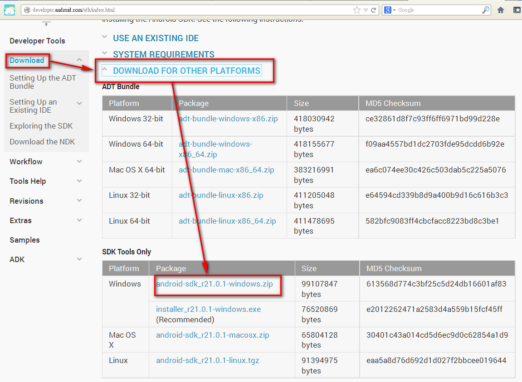Image resolution: width=522 pixels, height=382 pixels.
Task: Download android-sdk_r21.0.1-macosx.zip
Action: pos(212,335)
